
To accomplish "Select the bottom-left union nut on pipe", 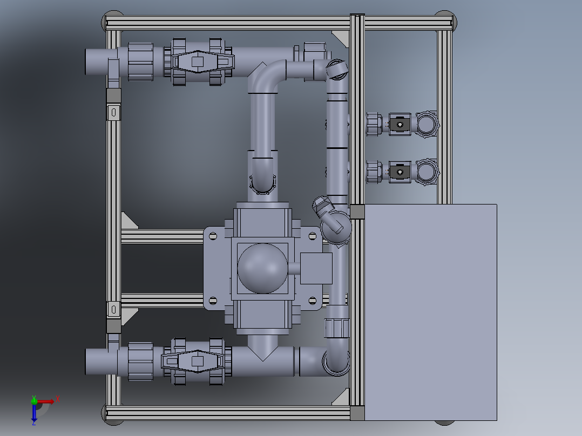I will (141, 362).
